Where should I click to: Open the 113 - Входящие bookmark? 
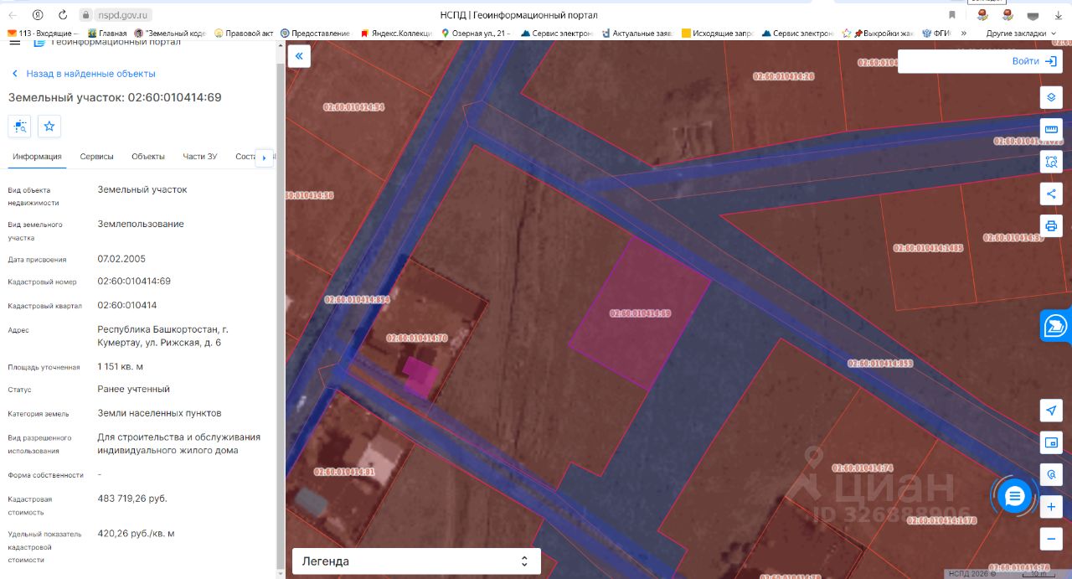pos(42,34)
